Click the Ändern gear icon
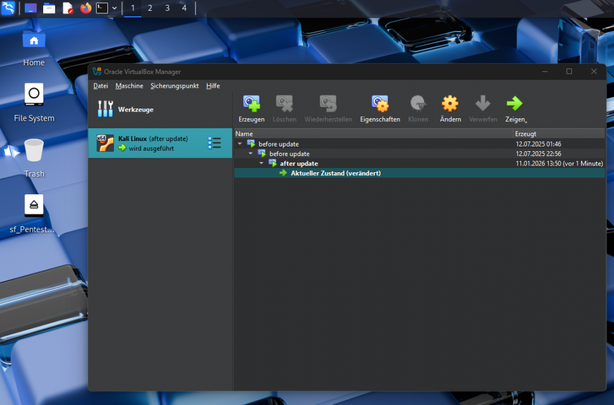This screenshot has height=405, width=614. [450, 104]
